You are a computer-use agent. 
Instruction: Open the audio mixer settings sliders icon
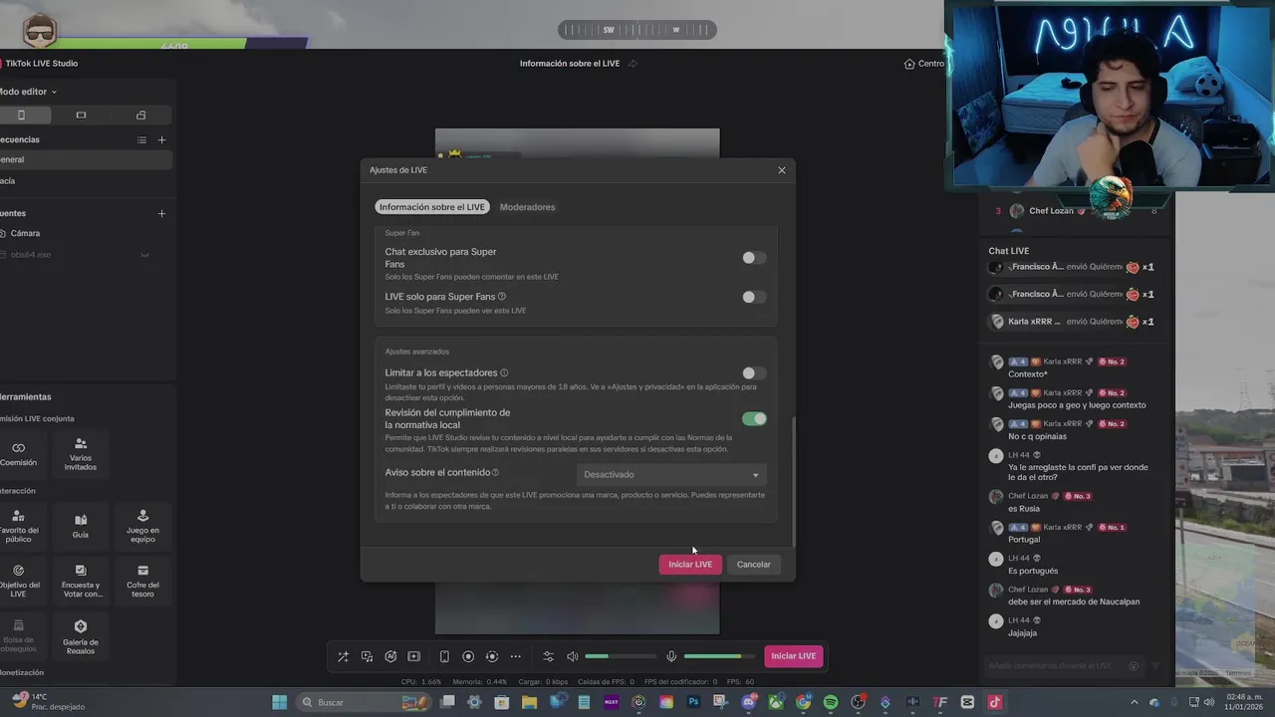(548, 656)
